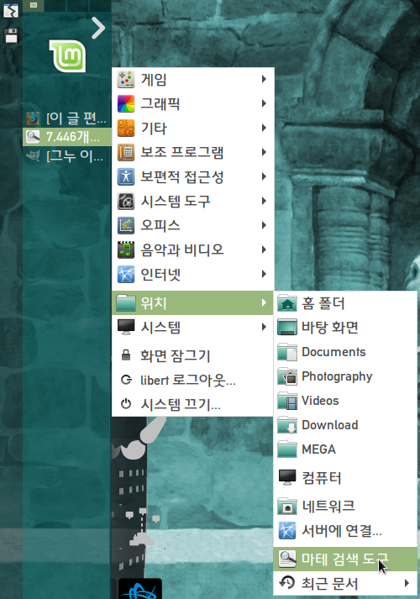The width and height of the screenshot is (420, 599).
Task: Click the 음악과 비디오 music note icon
Action: (x=126, y=250)
